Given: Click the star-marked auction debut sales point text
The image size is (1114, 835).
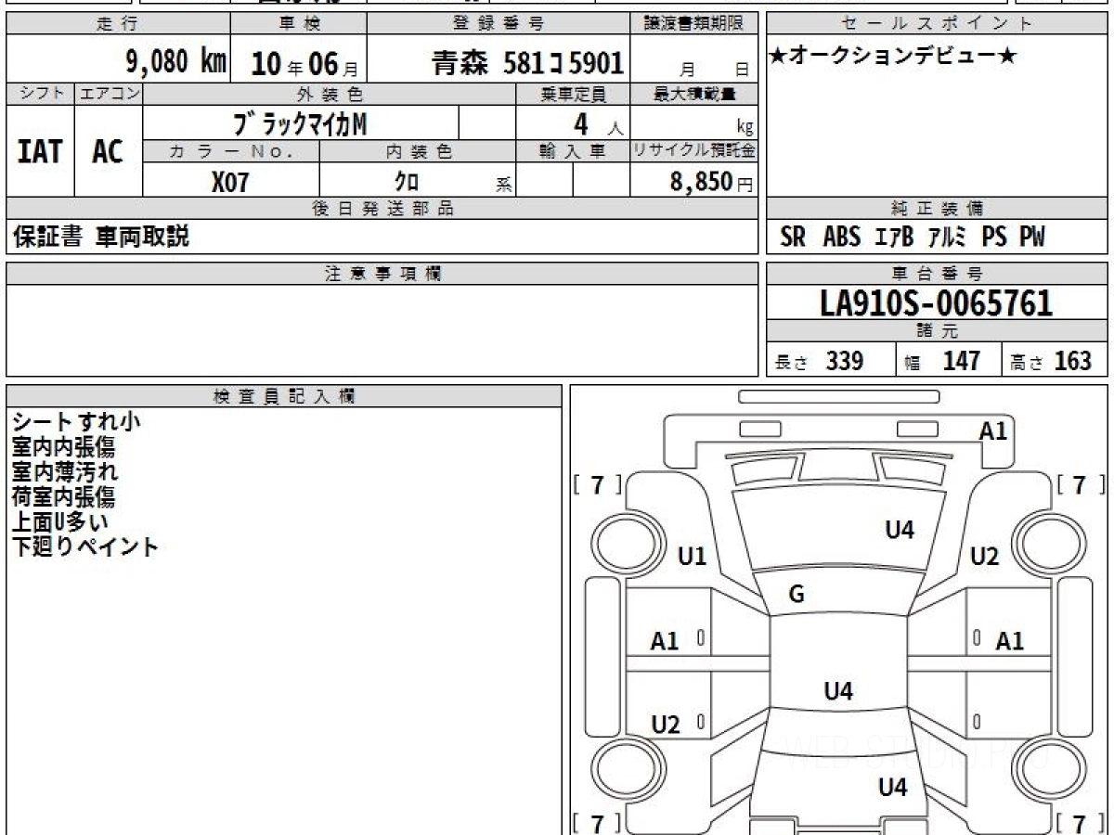Looking at the screenshot, I should pos(893,58).
